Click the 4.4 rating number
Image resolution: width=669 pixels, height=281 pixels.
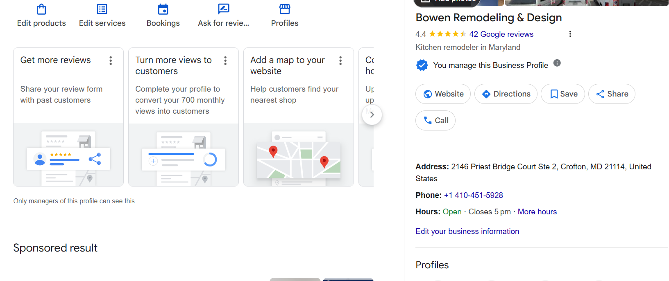point(421,34)
